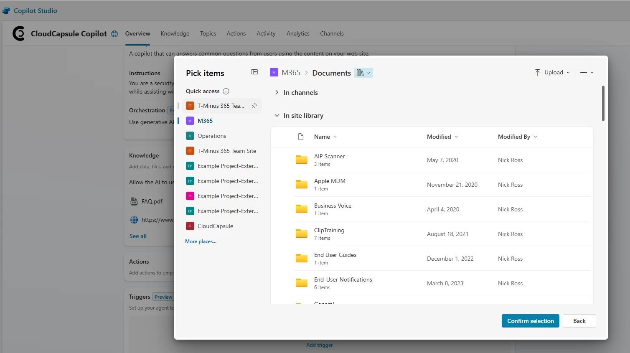This screenshot has width=630, height=353.
Task: Switch to the Topics tab
Action: pyautogui.click(x=208, y=33)
